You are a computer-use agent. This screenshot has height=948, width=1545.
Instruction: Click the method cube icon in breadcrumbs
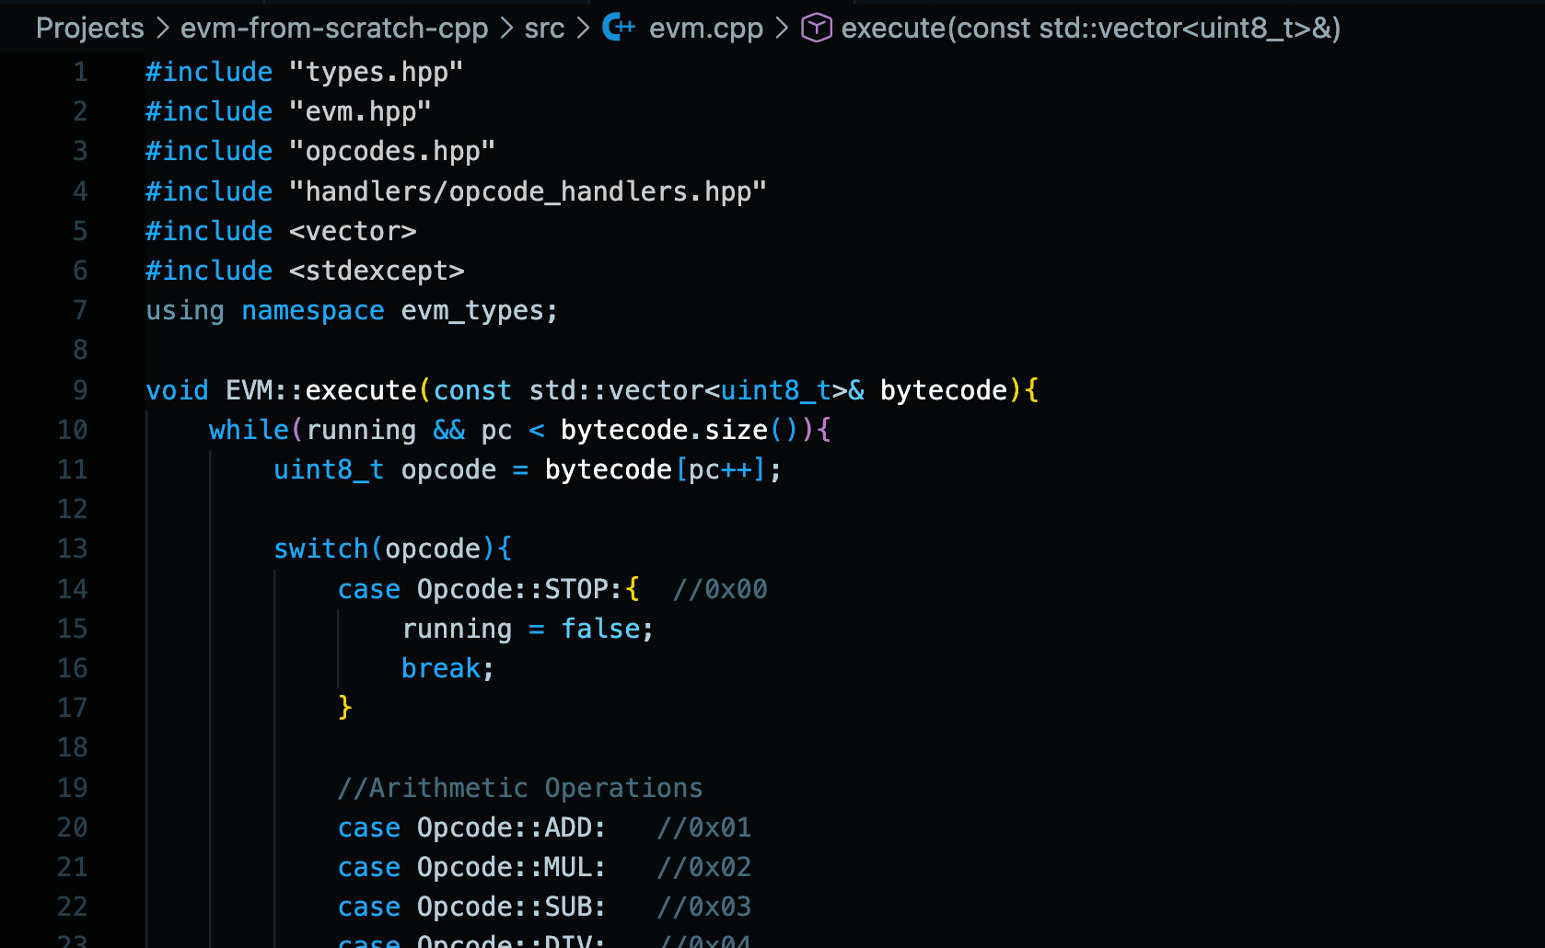[x=817, y=28]
